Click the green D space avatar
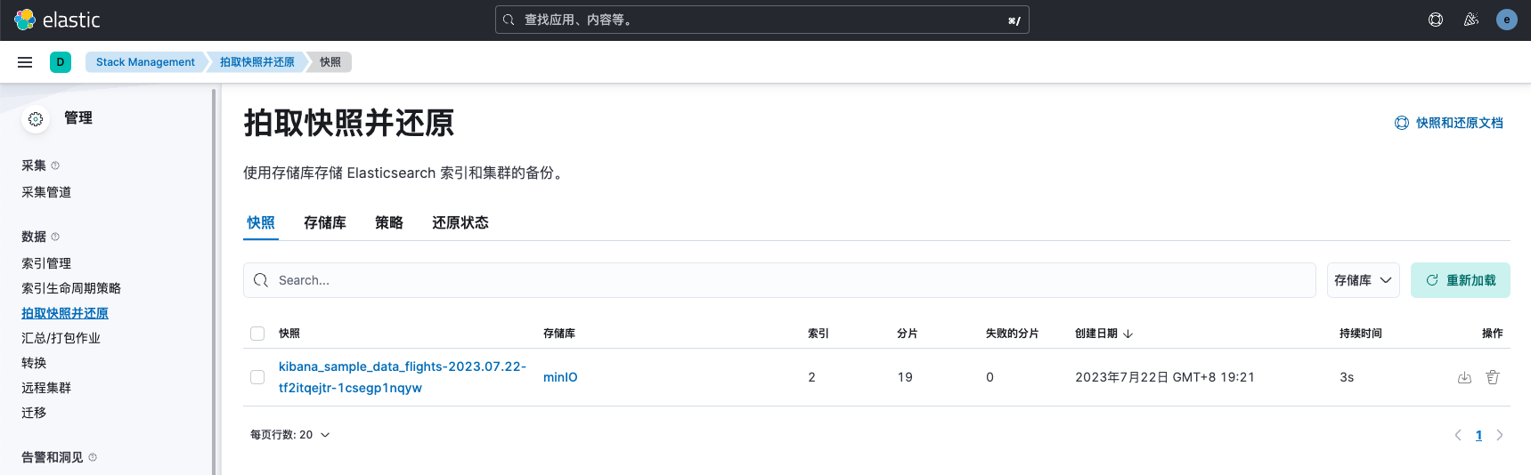The width and height of the screenshot is (1531, 475). coord(61,62)
